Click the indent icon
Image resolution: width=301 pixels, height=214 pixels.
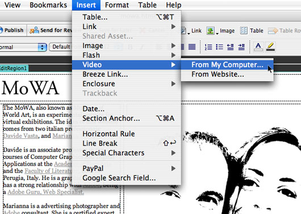[x=241, y=47]
